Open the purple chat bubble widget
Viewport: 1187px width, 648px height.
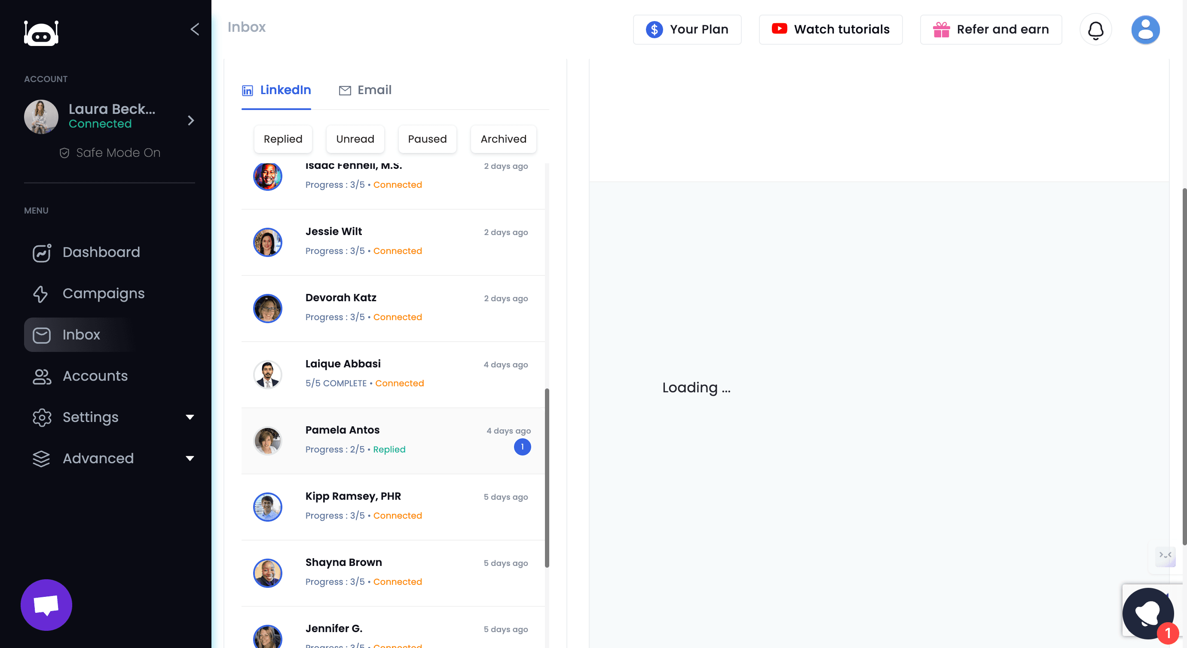(x=46, y=605)
